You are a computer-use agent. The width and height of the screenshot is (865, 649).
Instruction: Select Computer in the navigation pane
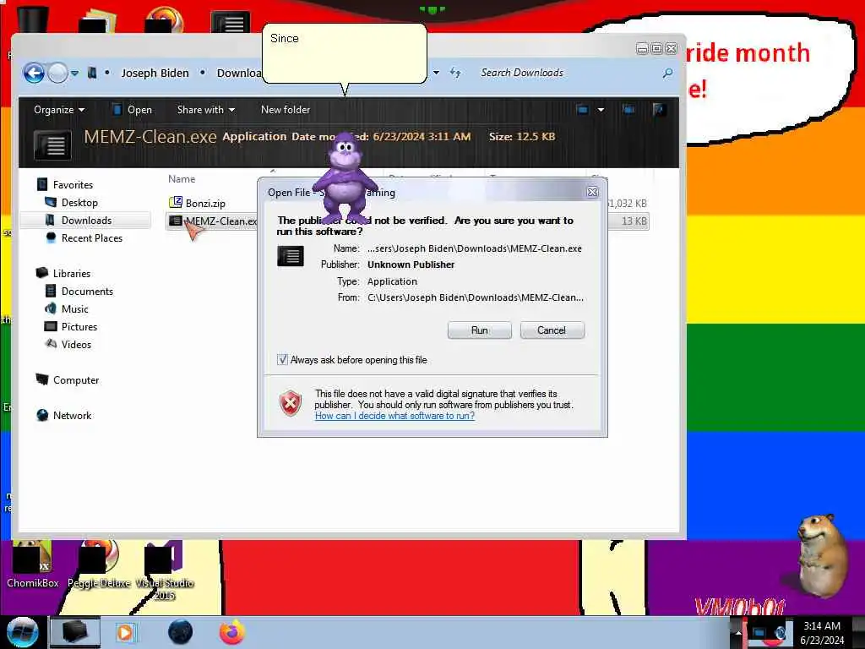pyautogui.click(x=68, y=379)
